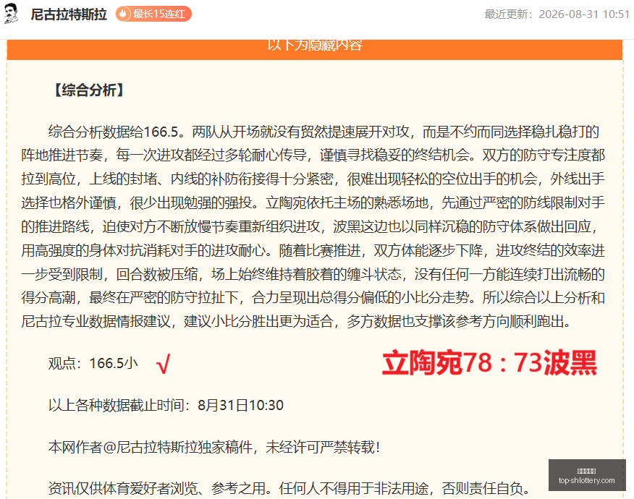This screenshot has width=634, height=499.
Task: Click the paragraph line starting 综合分析数据给166.5
Action: (x=324, y=132)
